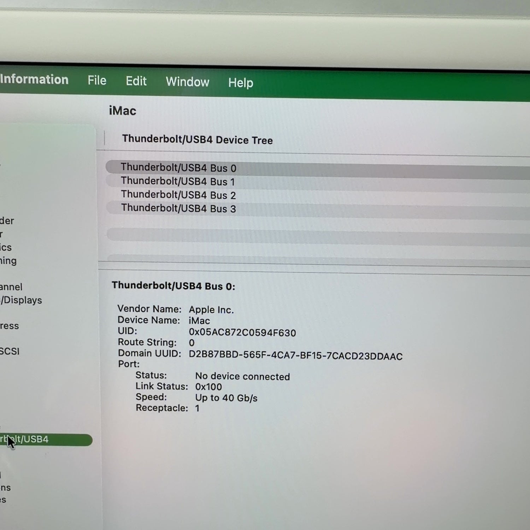530x530 pixels.
Task: Click the UID value 0x05AC872C0594F630
Action: click(242, 332)
